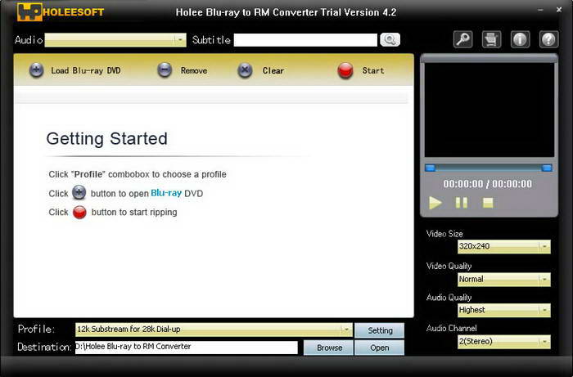Screen dimensions: 573x377
Task: Play the preview video
Action: coord(435,203)
